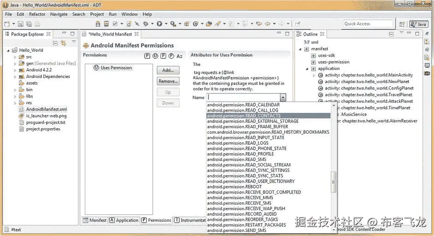Click the New file toolbar icon
Image resolution: width=434 pixels, height=236 pixels.
click(7, 24)
